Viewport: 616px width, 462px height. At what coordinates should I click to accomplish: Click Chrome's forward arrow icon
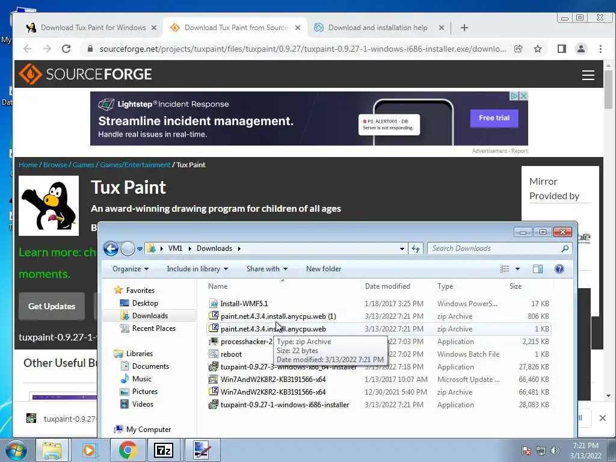tap(47, 49)
